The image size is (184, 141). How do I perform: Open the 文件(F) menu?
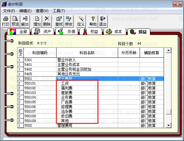click(x=9, y=11)
